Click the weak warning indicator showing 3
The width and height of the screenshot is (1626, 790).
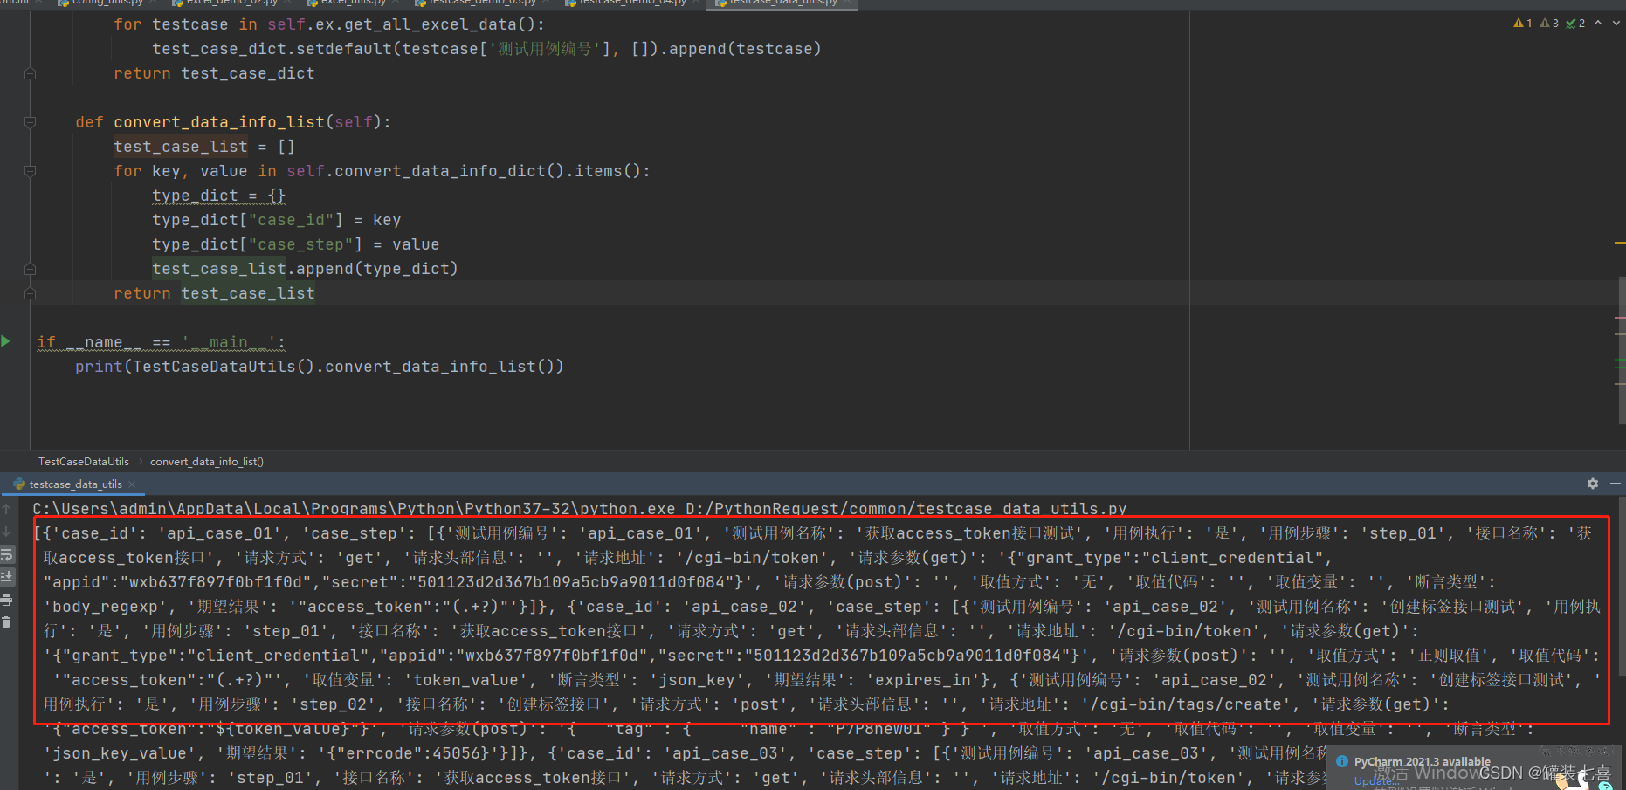pyautogui.click(x=1549, y=24)
